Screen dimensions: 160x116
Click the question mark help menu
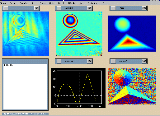coord(103,3)
